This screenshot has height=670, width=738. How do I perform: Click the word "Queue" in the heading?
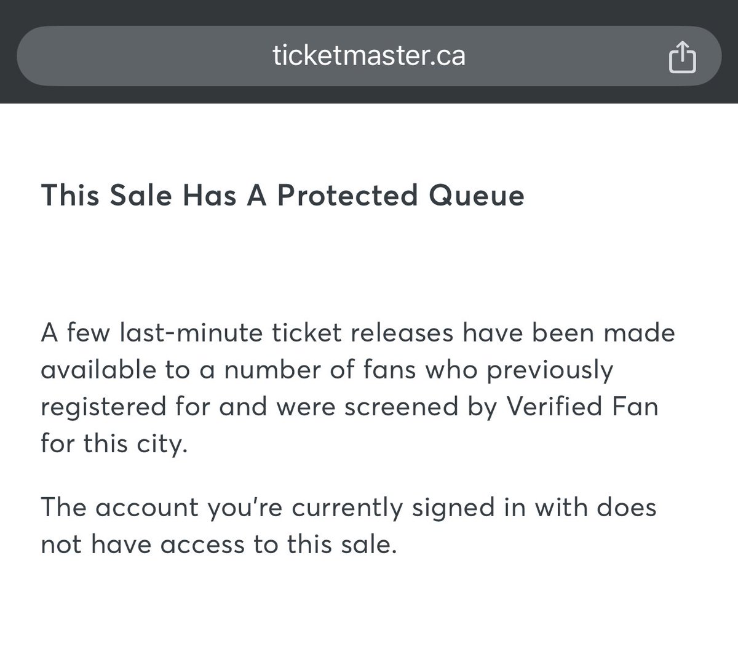[475, 195]
